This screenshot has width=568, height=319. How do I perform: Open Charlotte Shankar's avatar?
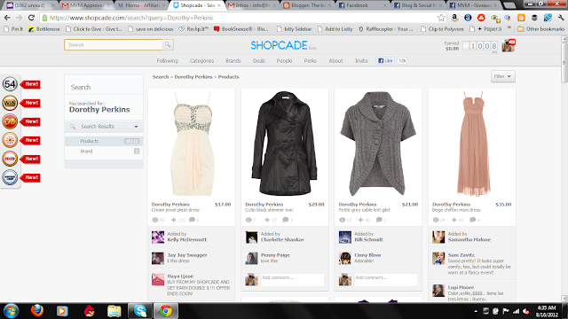(251, 237)
